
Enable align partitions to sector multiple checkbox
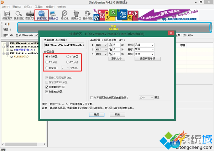coord(92,97)
